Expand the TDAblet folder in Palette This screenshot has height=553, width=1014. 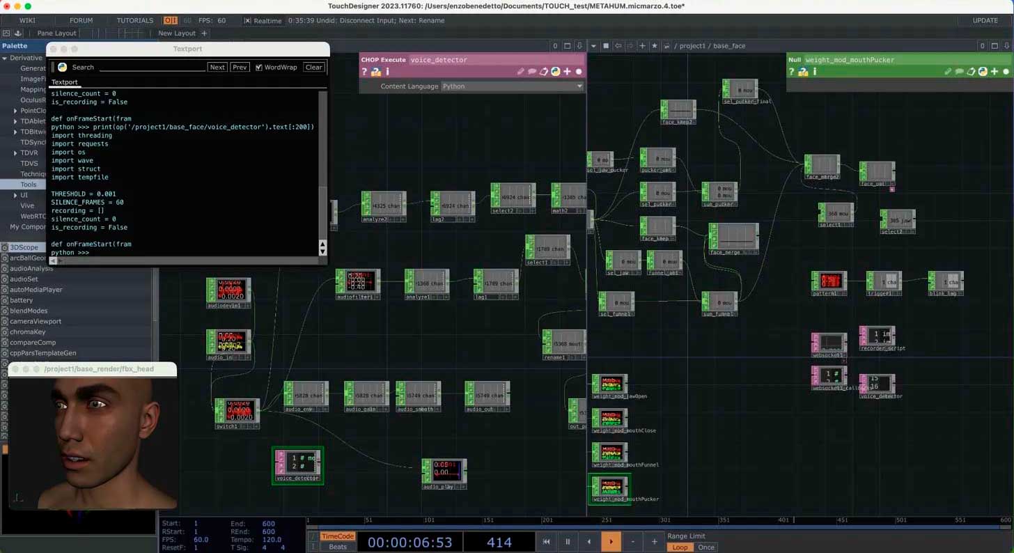(15, 121)
